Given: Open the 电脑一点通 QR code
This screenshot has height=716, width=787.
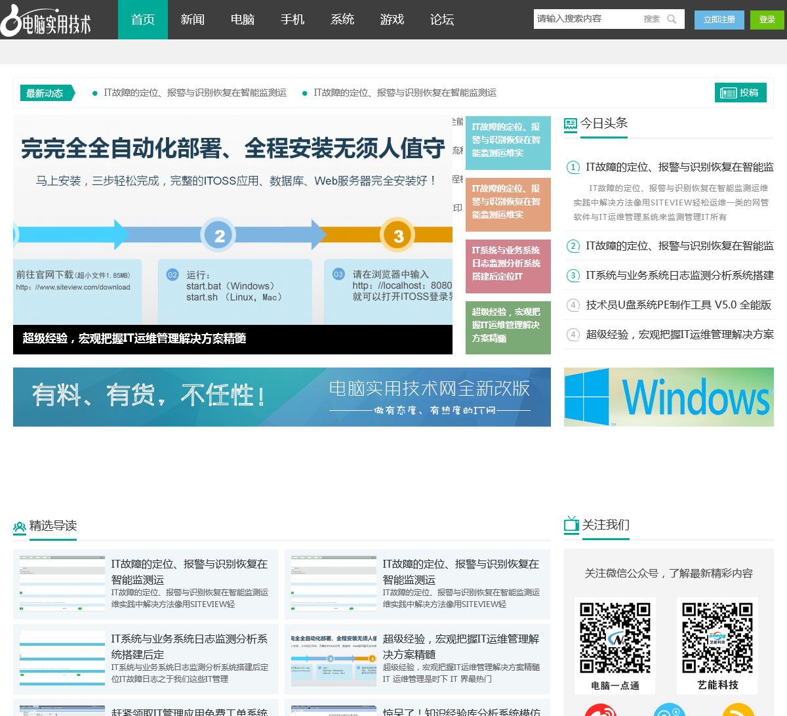Looking at the screenshot, I should coord(615,637).
